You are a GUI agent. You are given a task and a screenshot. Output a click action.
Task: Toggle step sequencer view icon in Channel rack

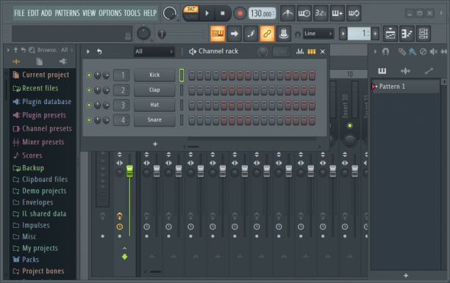pyautogui.click(x=312, y=51)
